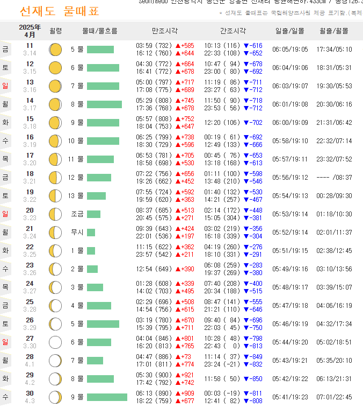The width and height of the screenshot is (363, 408).
Task: Click the crescent moon icon for April 23
Action: (x=55, y=269)
